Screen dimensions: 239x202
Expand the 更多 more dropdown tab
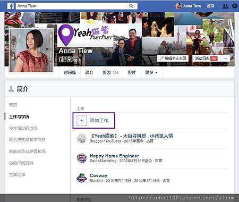pos(151,72)
